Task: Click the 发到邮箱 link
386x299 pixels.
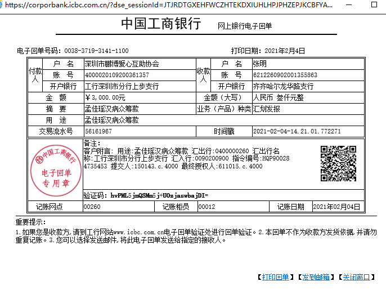Action: tap(317, 277)
